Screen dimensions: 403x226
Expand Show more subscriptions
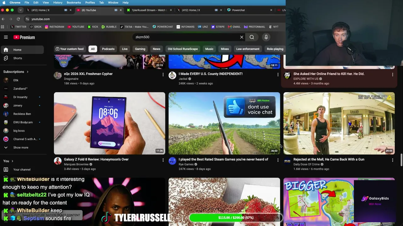(x=22, y=148)
